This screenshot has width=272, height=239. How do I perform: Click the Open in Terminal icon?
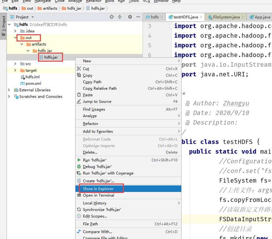pos(79,195)
